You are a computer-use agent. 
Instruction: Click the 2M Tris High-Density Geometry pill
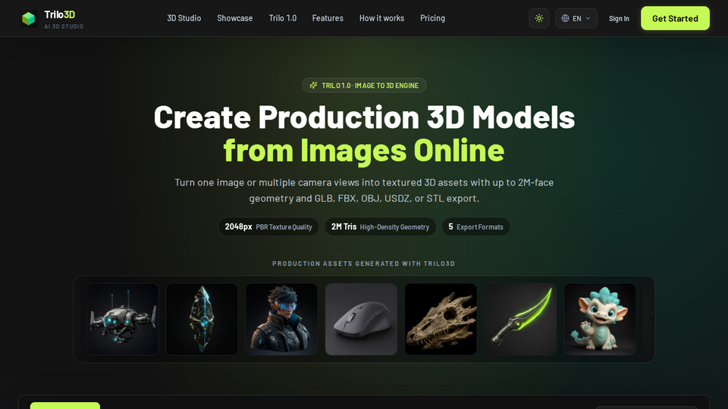[x=380, y=226]
